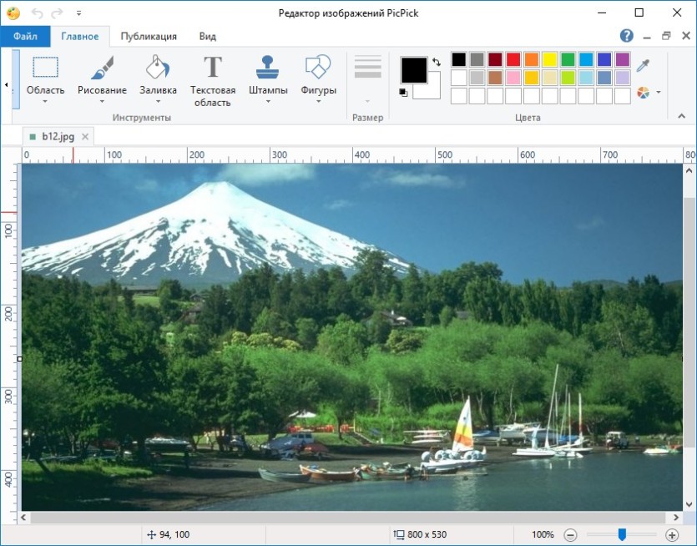This screenshot has height=546, width=697.
Task: Click the eyedropper color picker icon
Action: (x=643, y=65)
